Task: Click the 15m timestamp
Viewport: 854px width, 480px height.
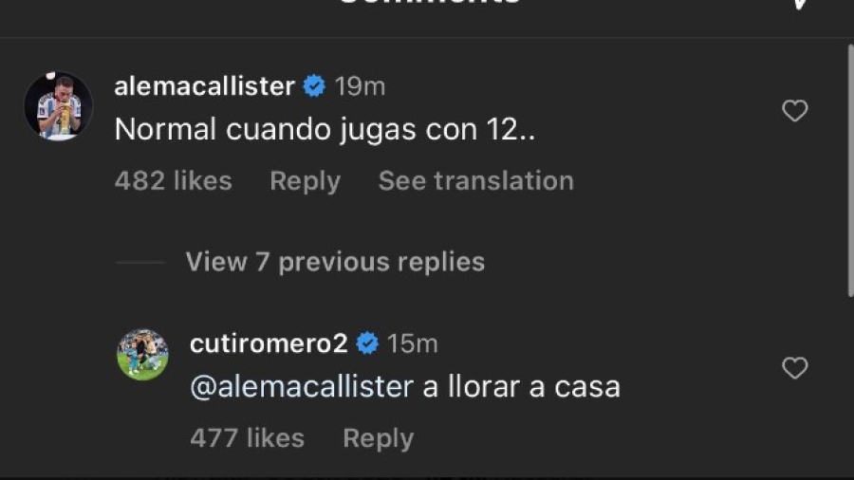Action: pos(413,343)
